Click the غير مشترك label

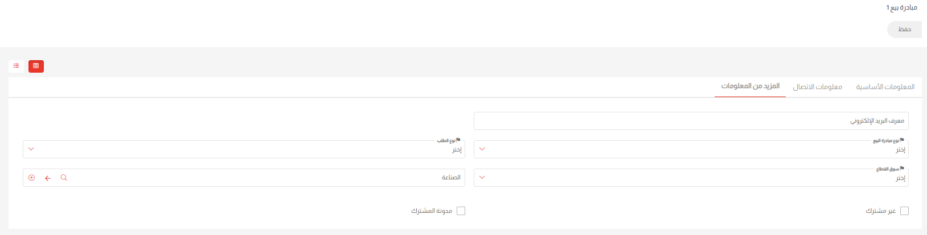coord(880,211)
